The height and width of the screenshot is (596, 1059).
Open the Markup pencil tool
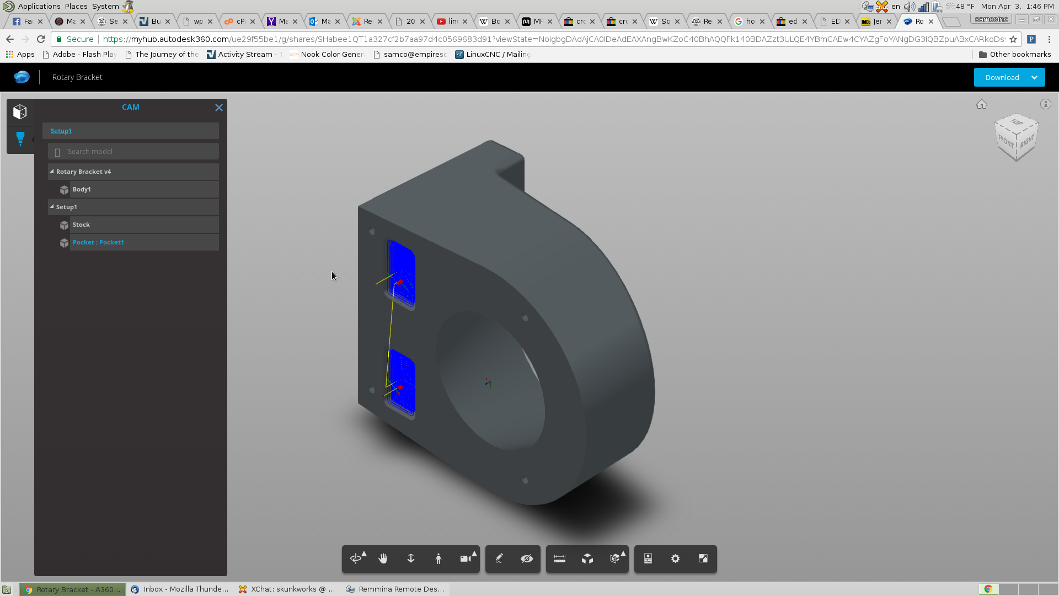(499, 558)
